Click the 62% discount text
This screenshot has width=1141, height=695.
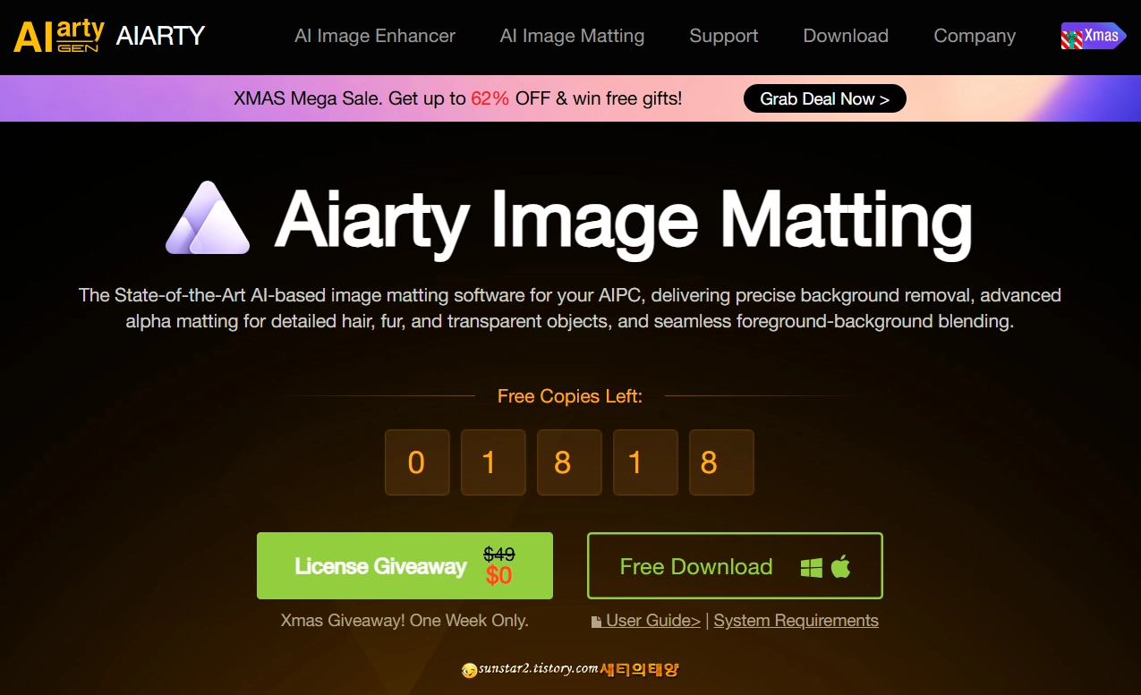(490, 98)
